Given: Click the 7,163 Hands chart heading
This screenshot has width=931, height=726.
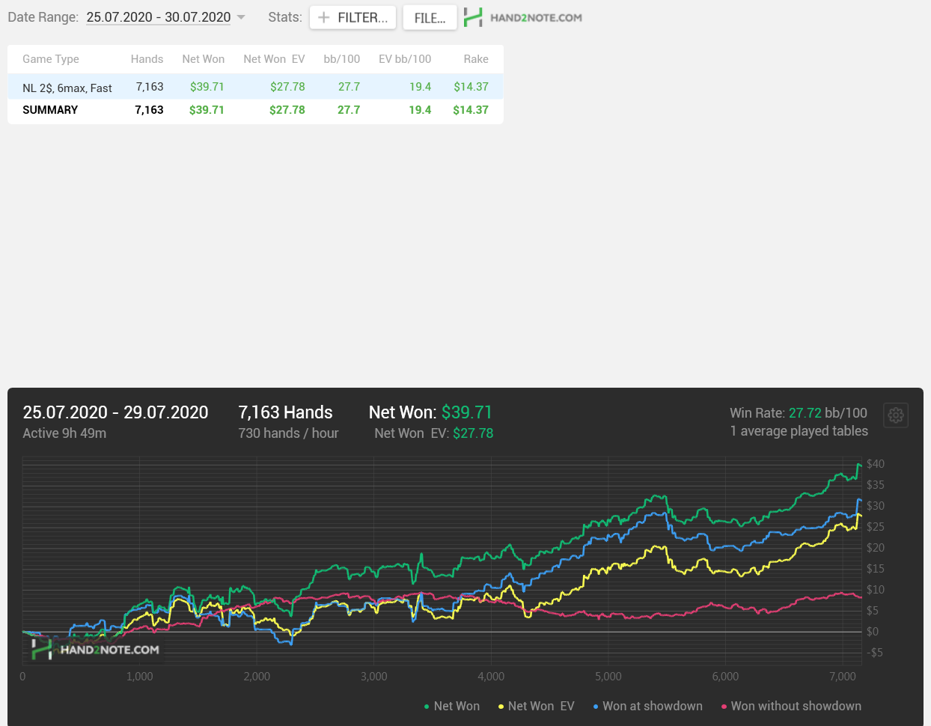Looking at the screenshot, I should pos(285,412).
